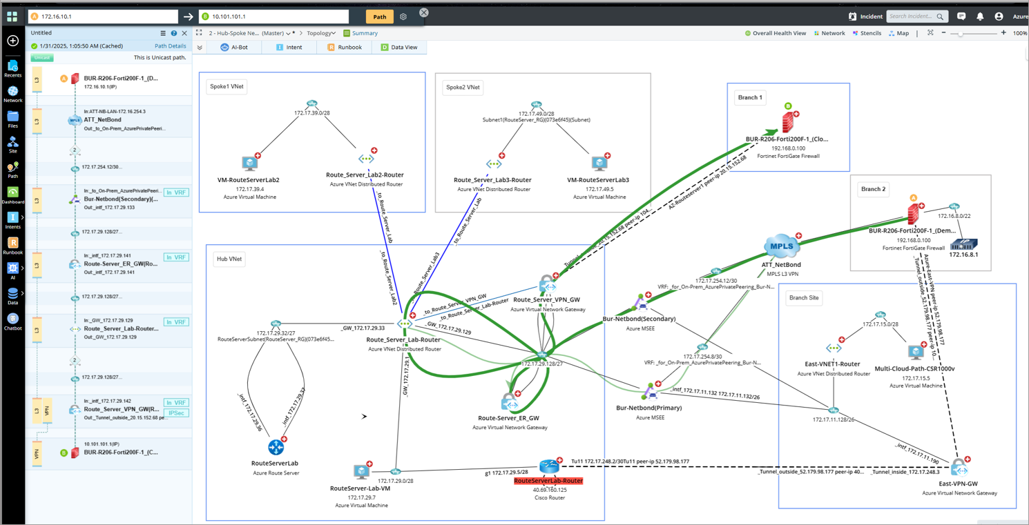This screenshot has width=1029, height=525.
Task: Open Files in the left sidebar
Action: (x=12, y=119)
